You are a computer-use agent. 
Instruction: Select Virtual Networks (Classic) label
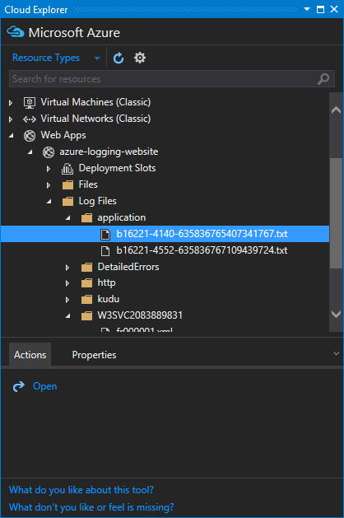tap(95, 119)
